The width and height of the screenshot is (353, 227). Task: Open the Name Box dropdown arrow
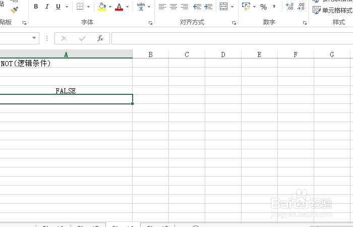coord(34,38)
